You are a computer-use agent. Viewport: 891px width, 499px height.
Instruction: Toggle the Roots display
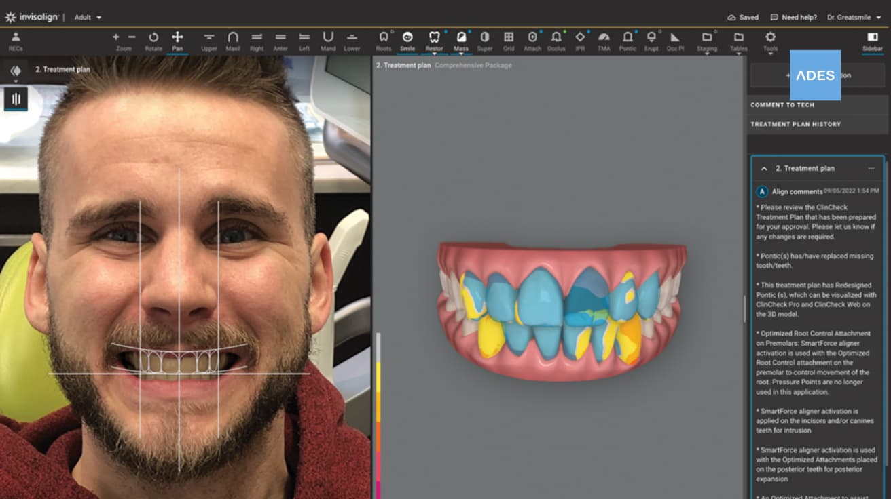(x=384, y=41)
